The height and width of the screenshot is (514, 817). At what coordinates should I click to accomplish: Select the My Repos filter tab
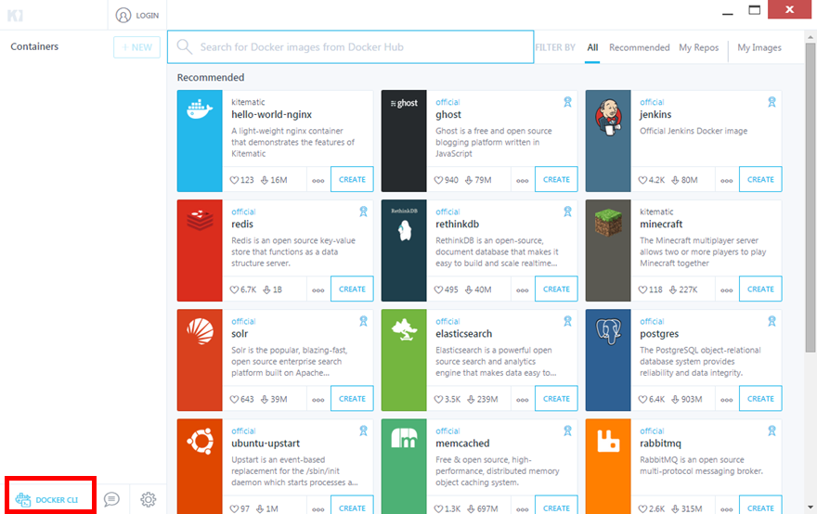(698, 47)
